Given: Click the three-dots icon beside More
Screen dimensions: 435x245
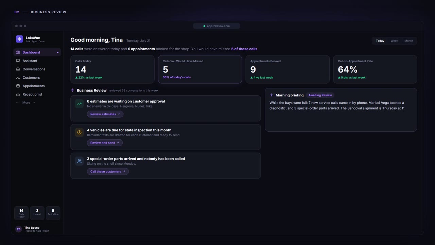Looking at the screenshot, I should [18, 102].
